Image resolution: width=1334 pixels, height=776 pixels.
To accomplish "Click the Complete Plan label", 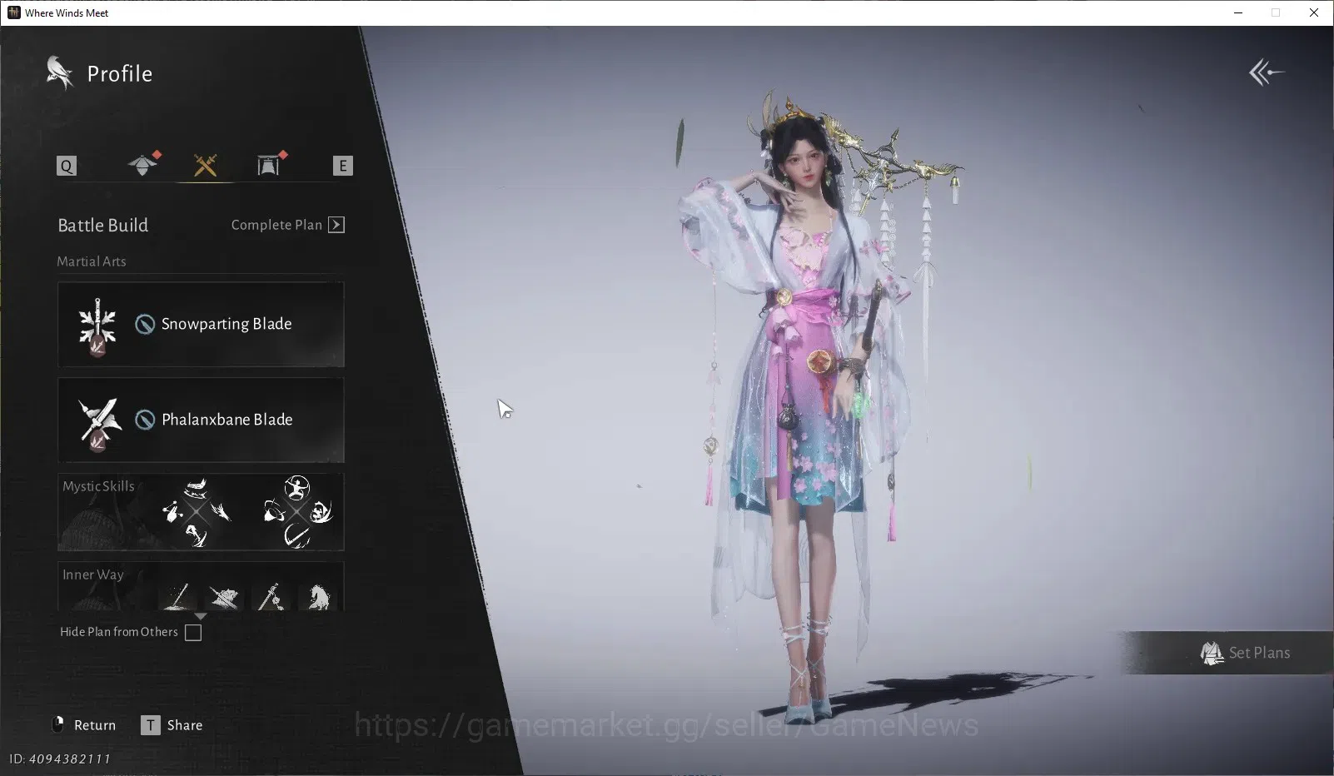I will click(x=276, y=225).
